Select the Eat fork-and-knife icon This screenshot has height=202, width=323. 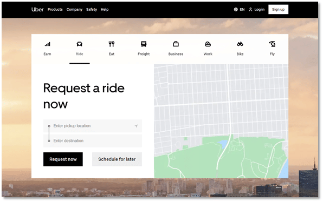(x=112, y=44)
